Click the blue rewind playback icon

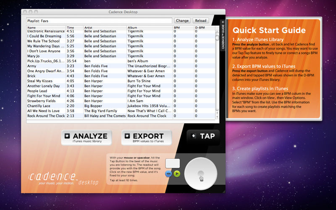pyautogui.click(x=168, y=174)
